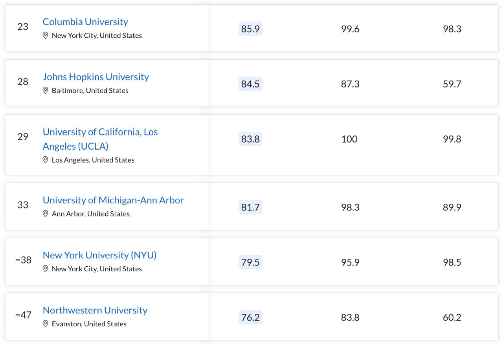Click Columbia's overall score 85.9
Screen dimensions: 503x344
click(x=250, y=29)
